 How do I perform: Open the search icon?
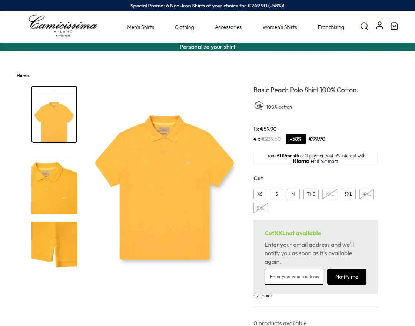pyautogui.click(x=364, y=26)
